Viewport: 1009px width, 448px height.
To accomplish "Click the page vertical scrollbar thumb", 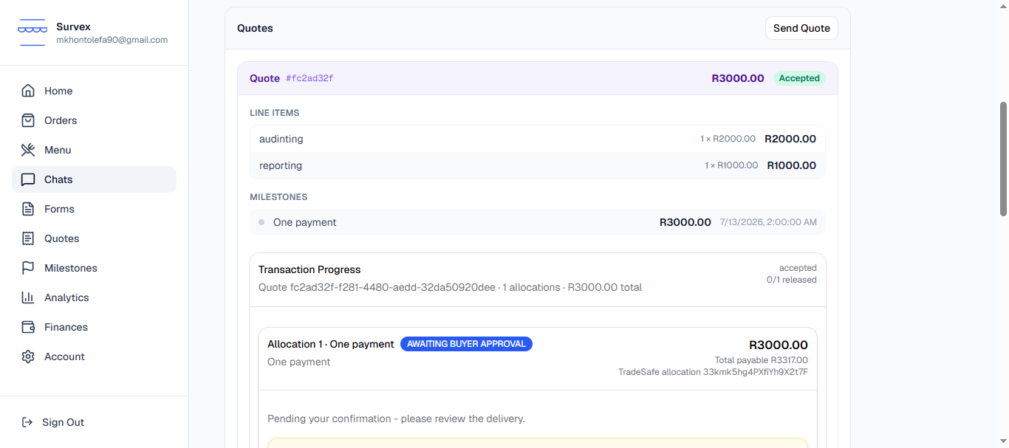I will (x=1003, y=159).
